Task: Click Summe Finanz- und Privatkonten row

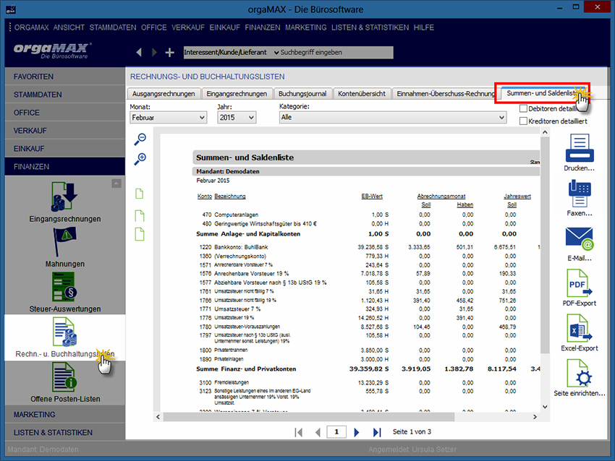Action: coord(367,369)
